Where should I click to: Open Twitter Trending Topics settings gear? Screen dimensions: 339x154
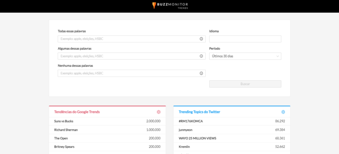click(283, 112)
